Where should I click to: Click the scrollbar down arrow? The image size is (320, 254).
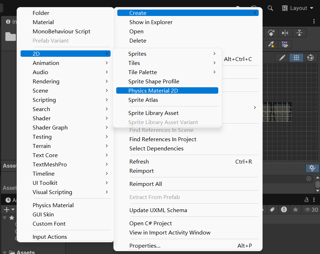click(x=318, y=190)
